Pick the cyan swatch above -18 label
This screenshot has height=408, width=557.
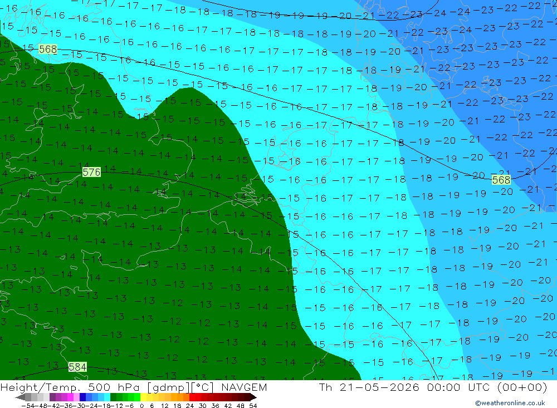[x=108, y=397]
